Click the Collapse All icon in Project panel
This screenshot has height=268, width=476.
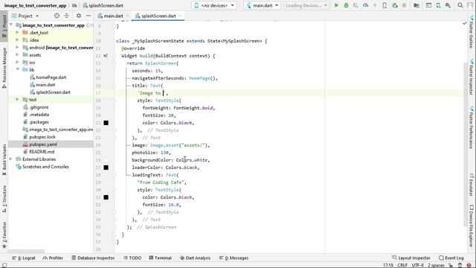66,16
